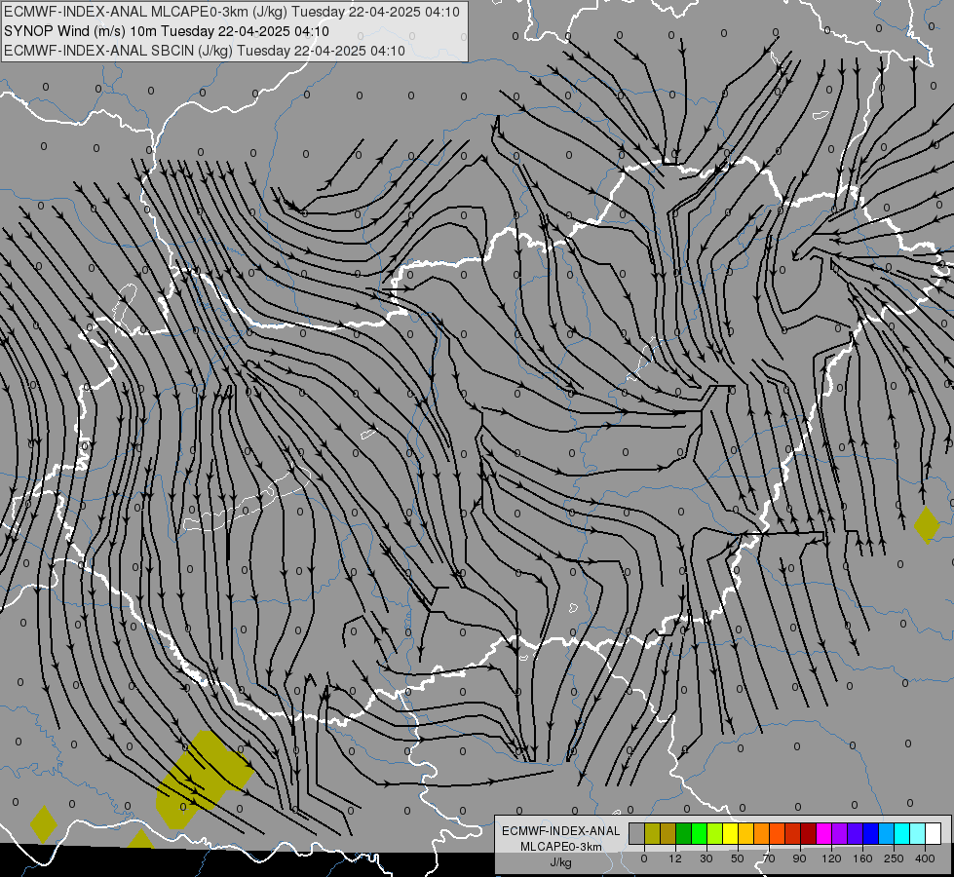This screenshot has height=877, width=954.
Task: Click the dark red swatch above 90
Action: (809, 833)
